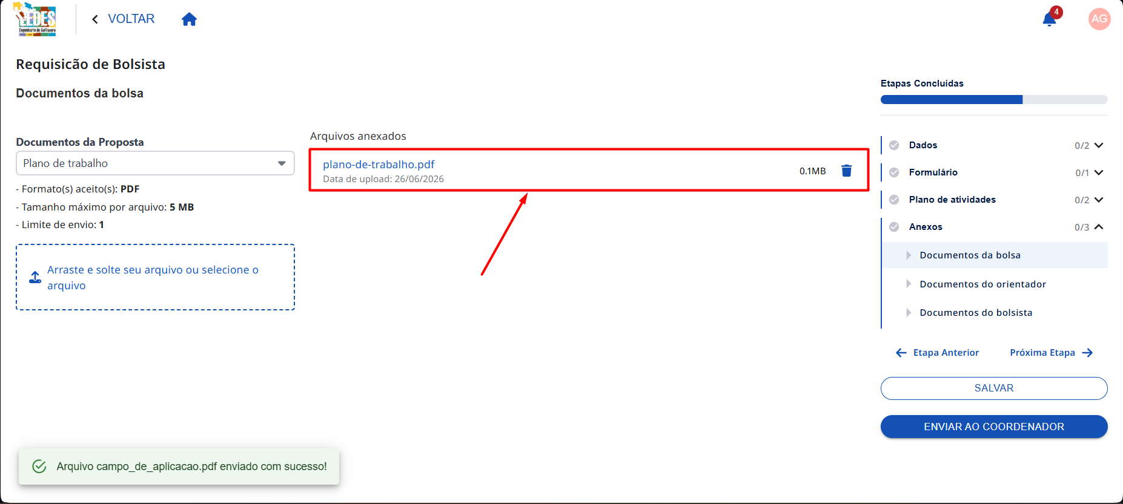Click the LEDES logo

point(35,19)
